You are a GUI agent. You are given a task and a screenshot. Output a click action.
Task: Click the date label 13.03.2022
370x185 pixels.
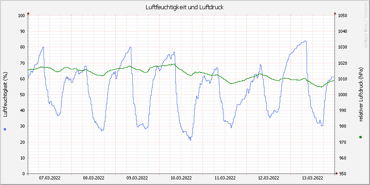click(x=313, y=178)
